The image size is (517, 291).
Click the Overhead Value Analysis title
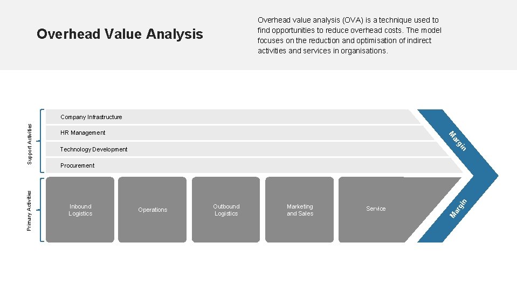point(119,34)
